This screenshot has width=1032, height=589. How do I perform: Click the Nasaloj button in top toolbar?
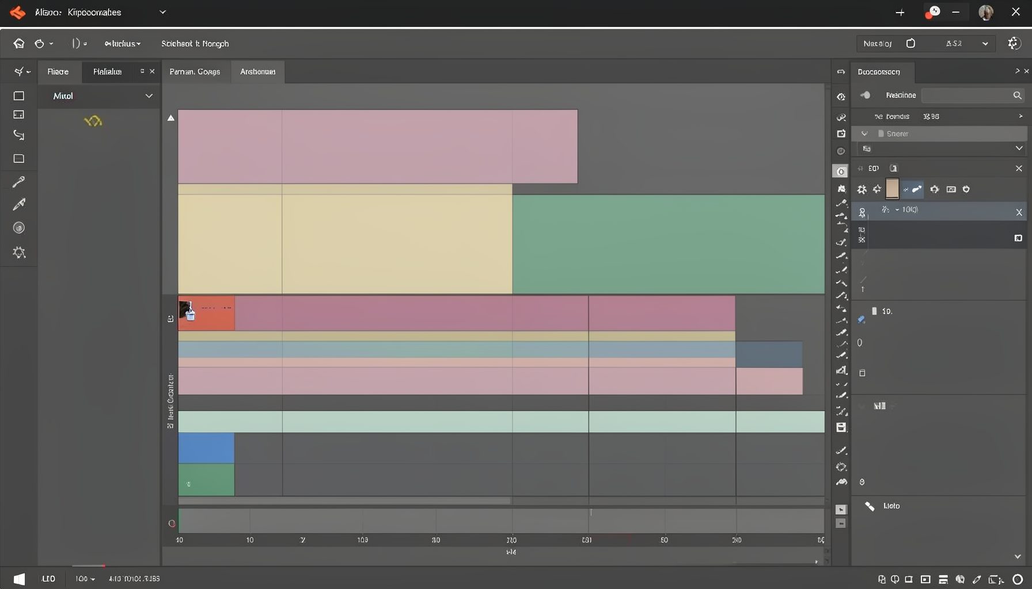point(878,44)
